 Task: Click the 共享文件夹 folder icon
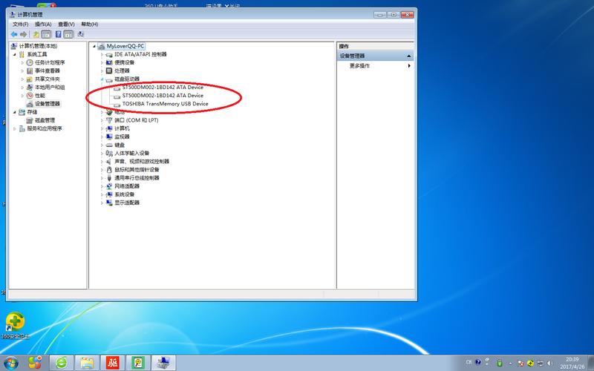30,79
